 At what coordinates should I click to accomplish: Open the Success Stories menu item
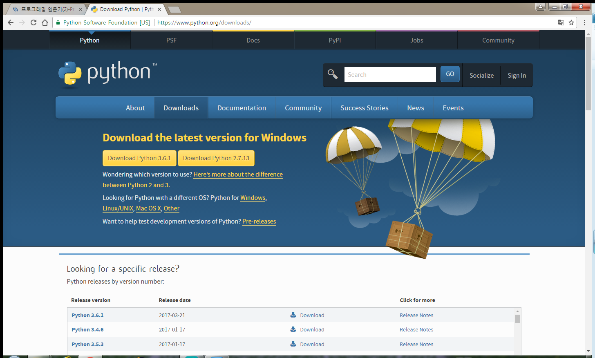click(x=365, y=108)
